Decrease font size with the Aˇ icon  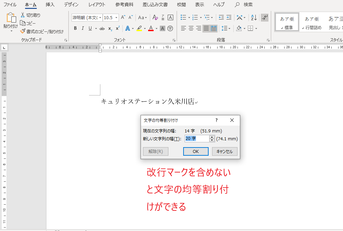[131, 17]
